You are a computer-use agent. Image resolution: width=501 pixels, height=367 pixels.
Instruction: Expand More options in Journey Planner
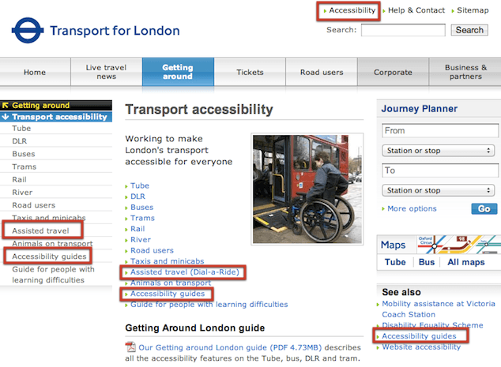click(x=412, y=208)
